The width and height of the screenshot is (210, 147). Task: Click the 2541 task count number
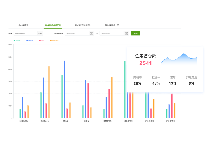[146, 63]
